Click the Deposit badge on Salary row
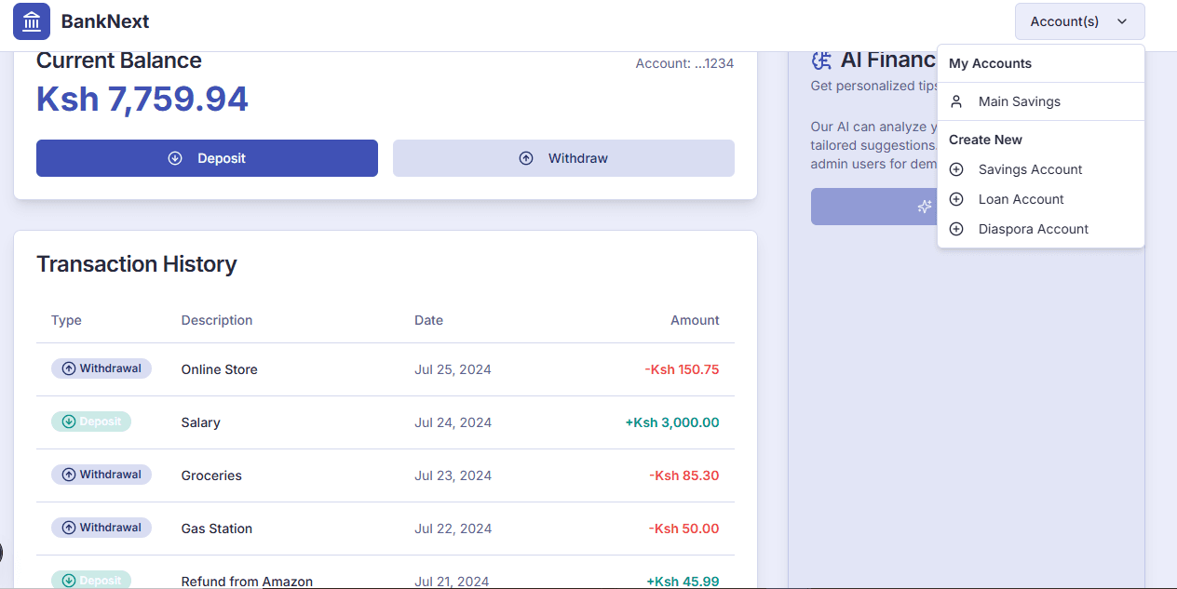The height and width of the screenshot is (589, 1177). pos(91,422)
